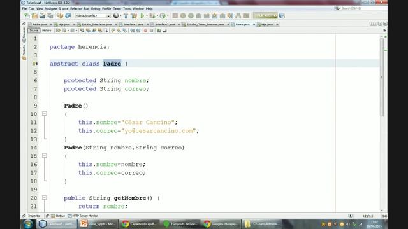This screenshot has height=229, width=408.
Task: Switch editor to Source view
Action: pos(34,31)
